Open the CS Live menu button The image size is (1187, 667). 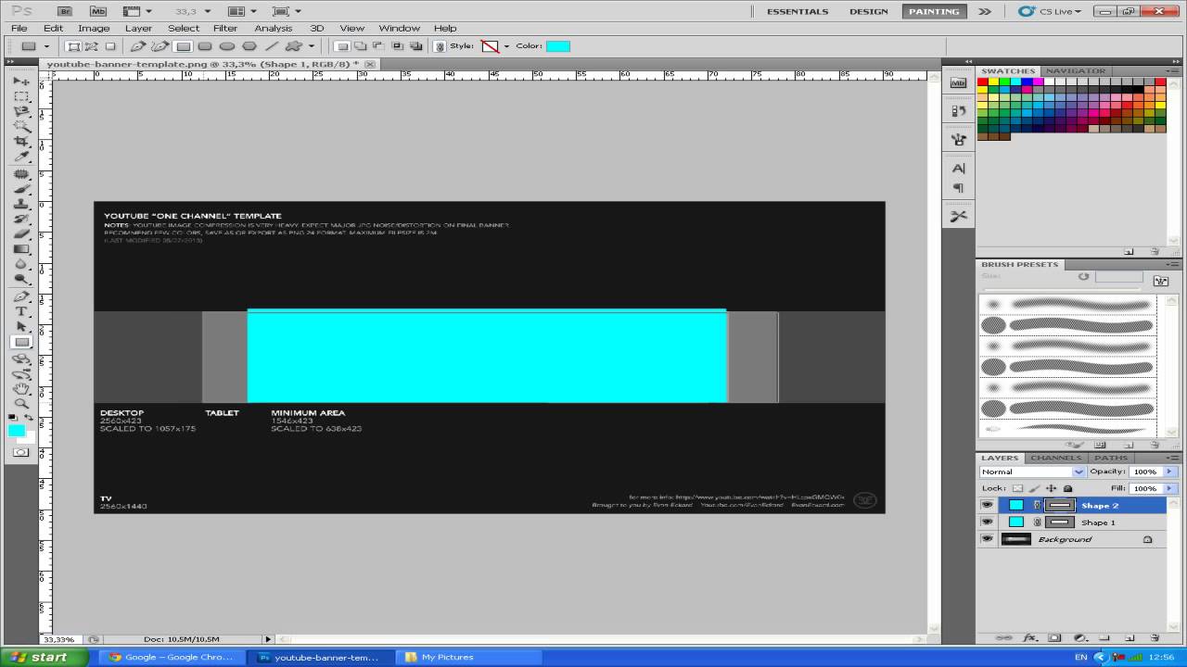(1051, 11)
